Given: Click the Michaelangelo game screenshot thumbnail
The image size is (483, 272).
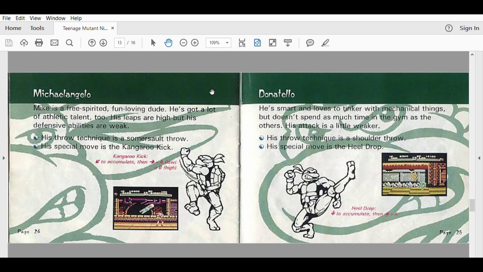Looking at the screenshot, I should click(x=146, y=208).
